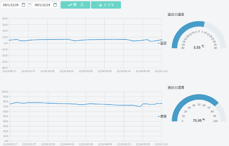Select the 5.55 ℃ gauge reading
The image size is (229, 146).
[199, 48]
